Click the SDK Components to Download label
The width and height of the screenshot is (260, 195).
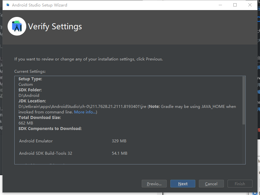(x=50, y=129)
